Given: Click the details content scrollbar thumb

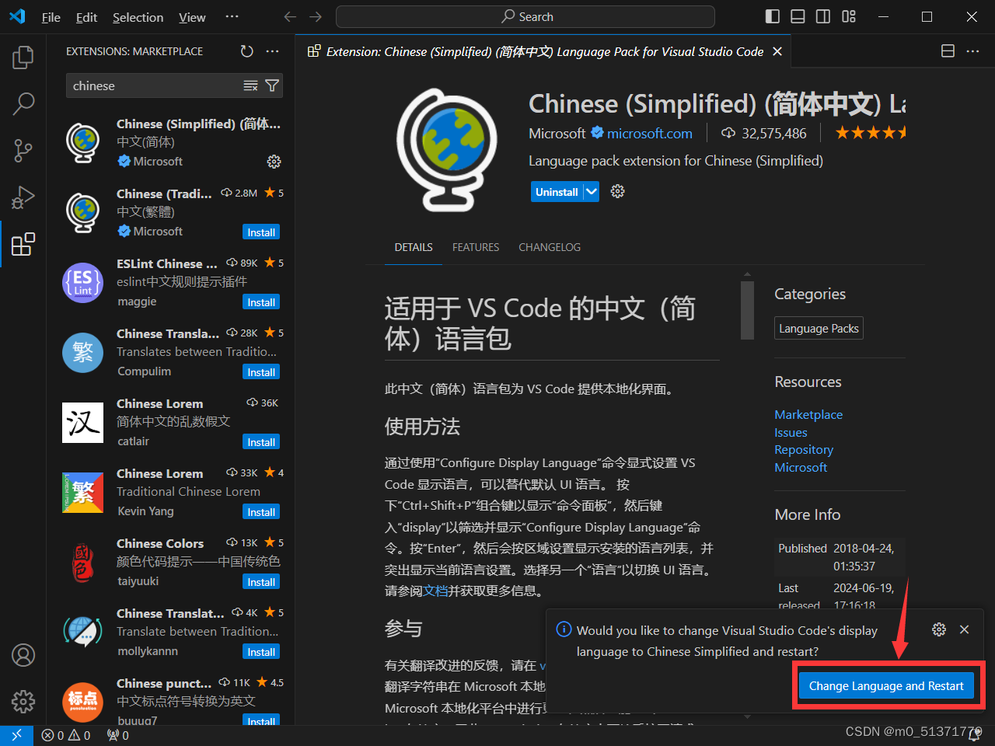Looking at the screenshot, I should 748,309.
